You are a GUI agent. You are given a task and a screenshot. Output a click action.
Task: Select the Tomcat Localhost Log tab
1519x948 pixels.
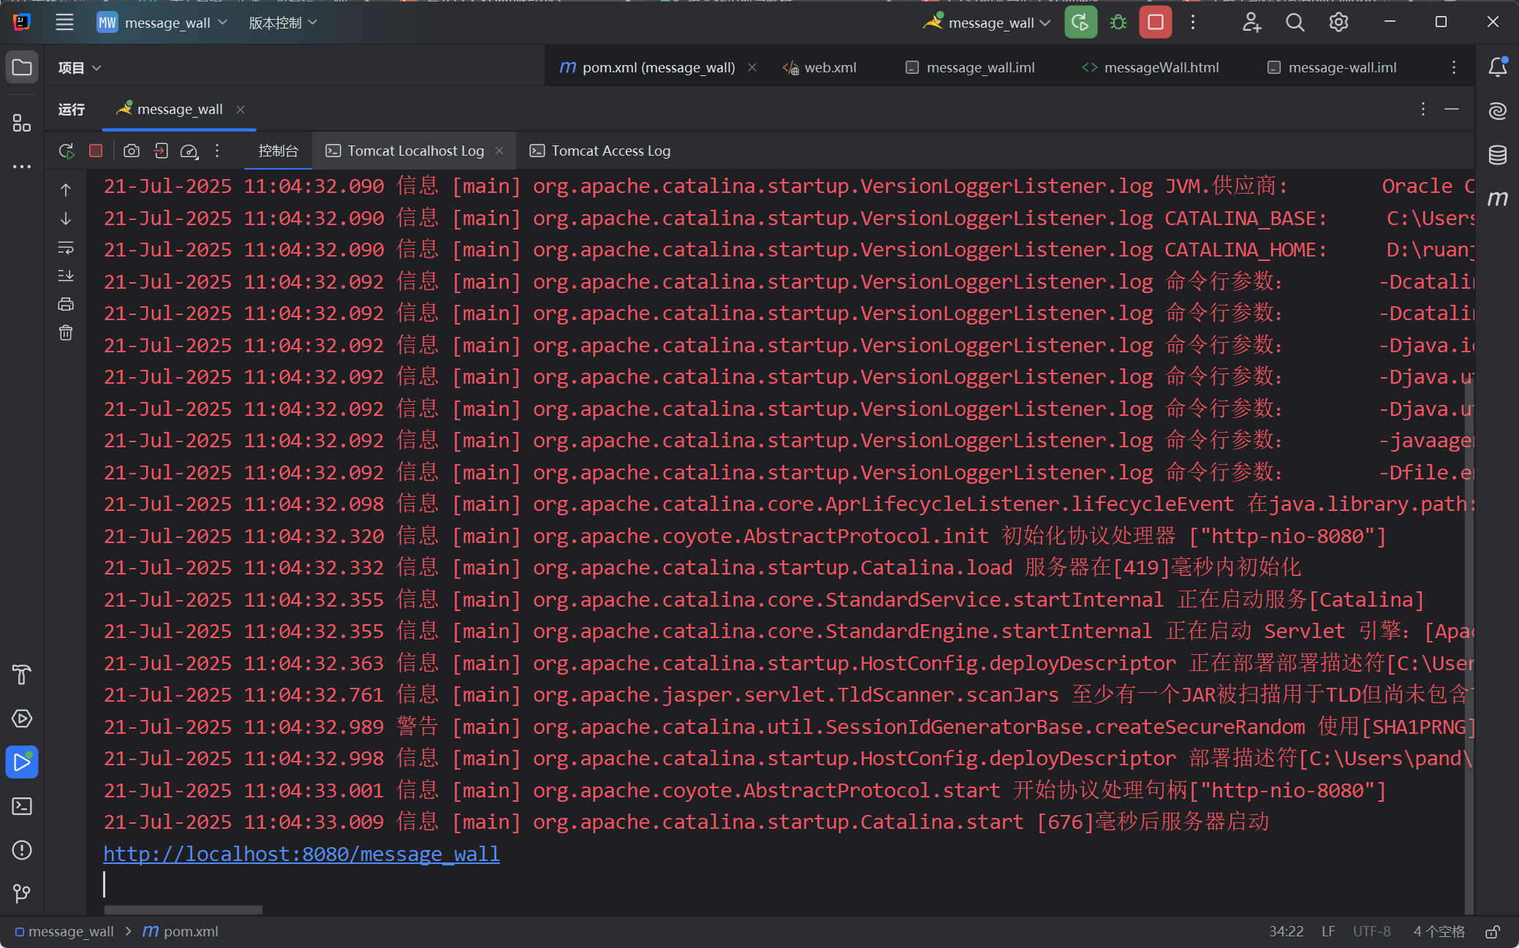click(415, 151)
